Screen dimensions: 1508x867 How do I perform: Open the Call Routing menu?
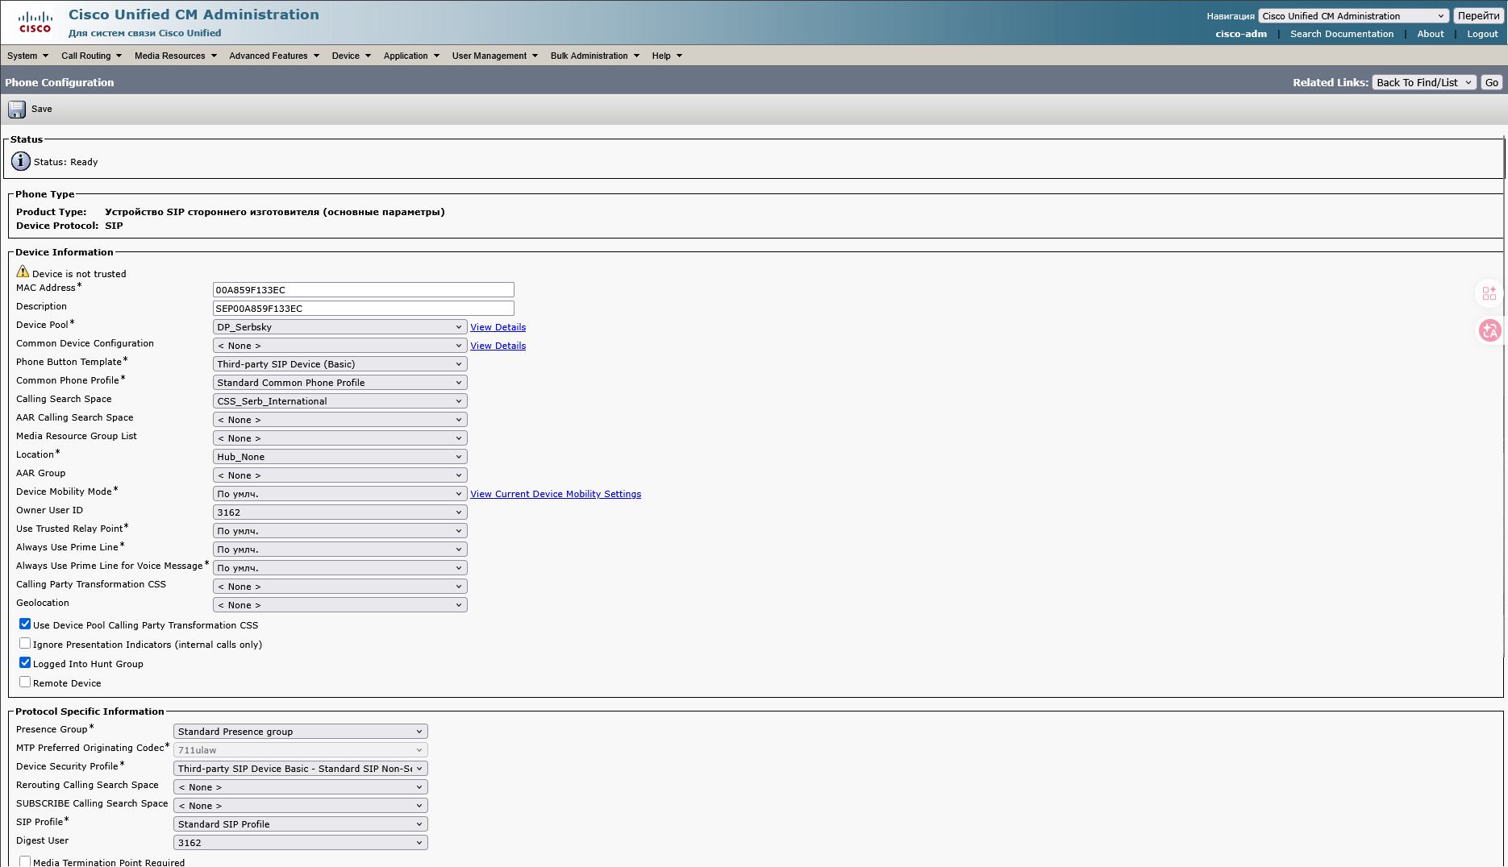pos(91,56)
